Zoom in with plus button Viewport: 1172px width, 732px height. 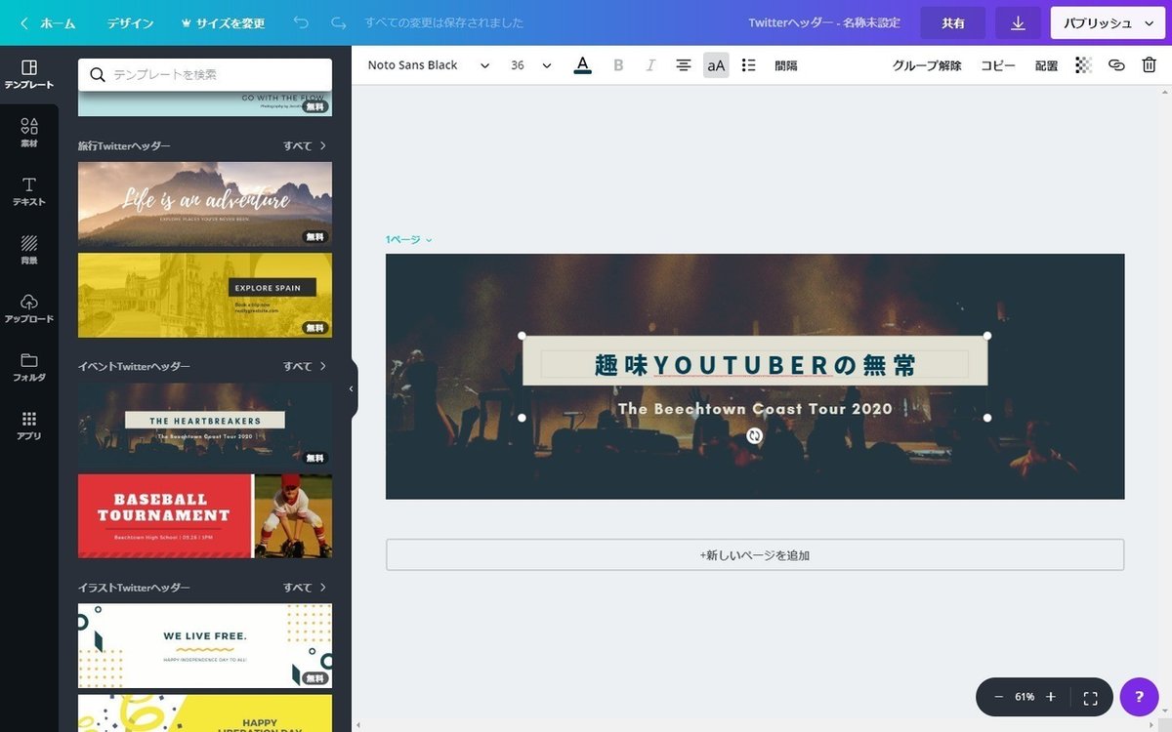coord(1051,697)
